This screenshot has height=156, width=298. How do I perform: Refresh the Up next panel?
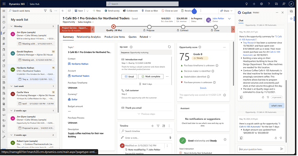point(169,47)
